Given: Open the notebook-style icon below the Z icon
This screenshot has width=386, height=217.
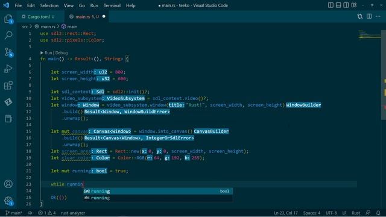Looking at the screenshot, I should tap(8, 119).
